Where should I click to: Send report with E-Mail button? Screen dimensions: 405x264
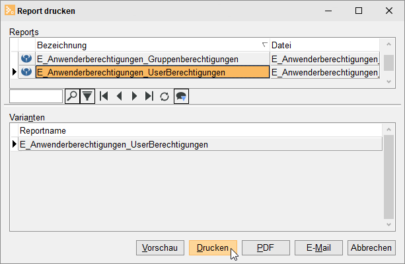click(318, 247)
